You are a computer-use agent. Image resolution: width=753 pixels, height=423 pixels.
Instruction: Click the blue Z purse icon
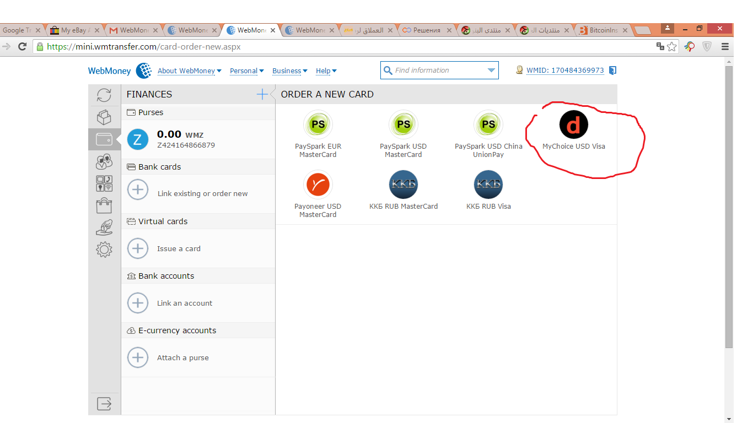click(x=138, y=139)
